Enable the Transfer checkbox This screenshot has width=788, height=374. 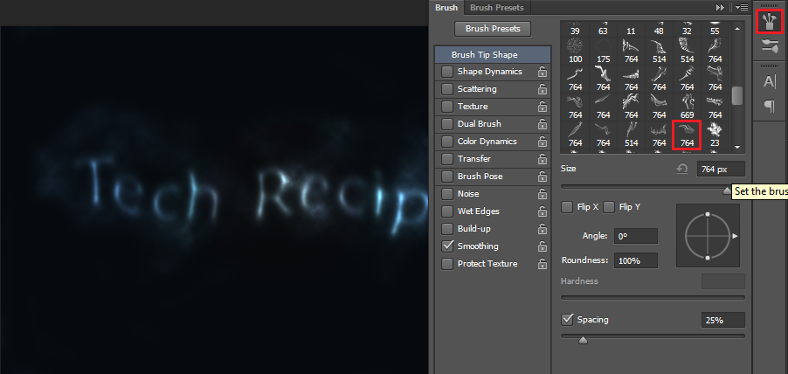click(x=447, y=159)
